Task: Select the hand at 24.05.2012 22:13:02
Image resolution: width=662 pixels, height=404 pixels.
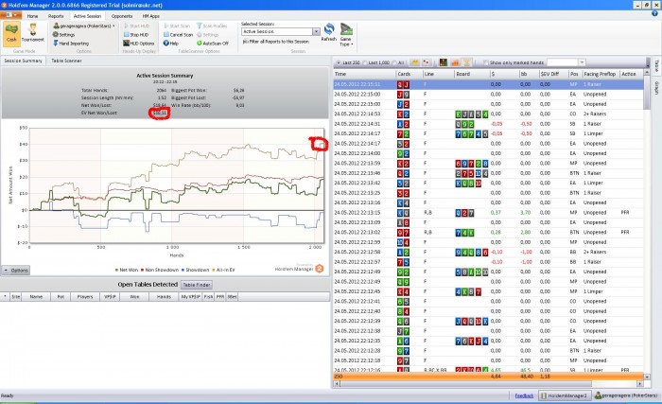Action: click(x=489, y=233)
